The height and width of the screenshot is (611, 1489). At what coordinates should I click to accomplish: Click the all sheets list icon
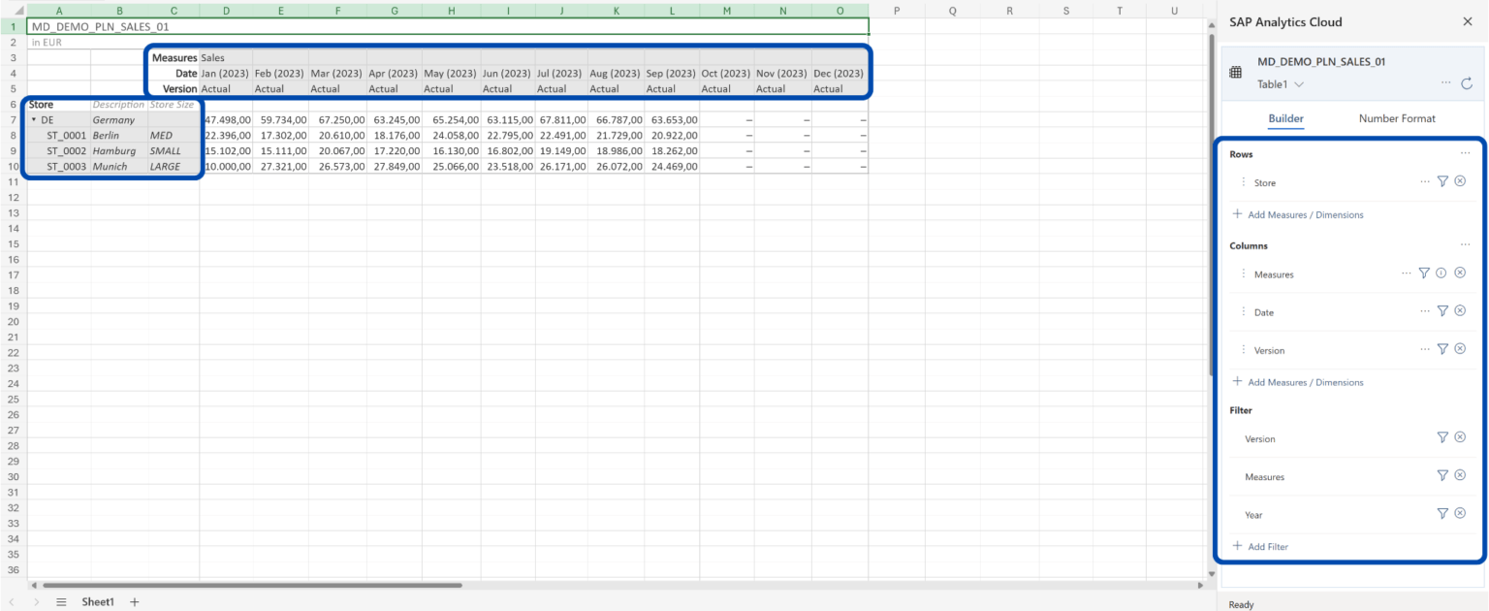(x=61, y=602)
